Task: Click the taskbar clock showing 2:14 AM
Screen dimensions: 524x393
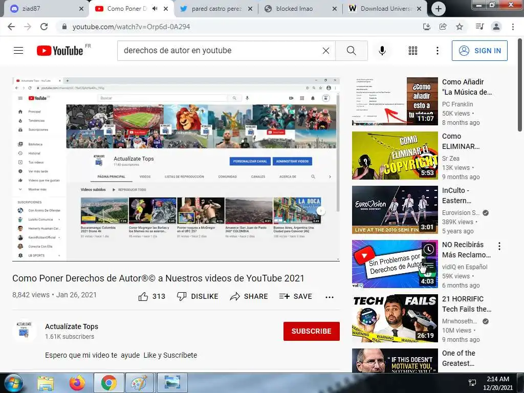Action: point(498,383)
